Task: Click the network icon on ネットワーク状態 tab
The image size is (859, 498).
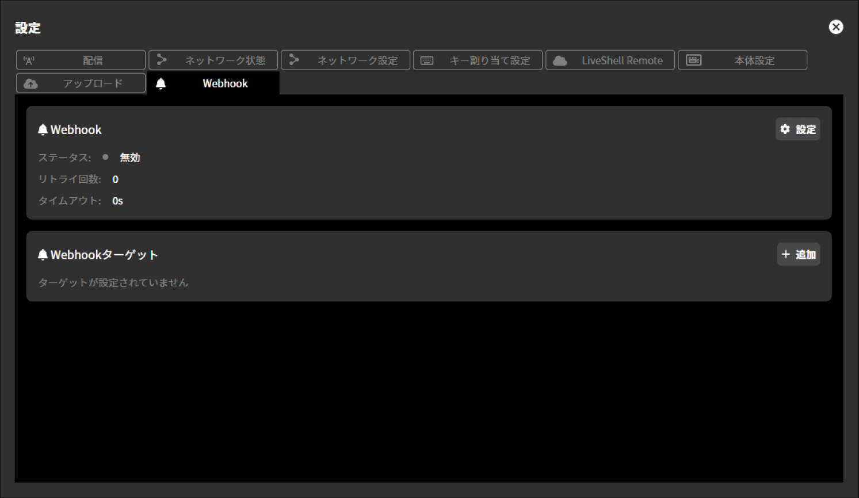Action: (x=162, y=60)
